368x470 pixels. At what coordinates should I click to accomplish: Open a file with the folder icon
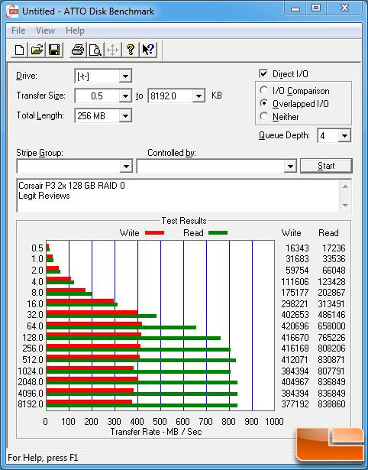point(37,50)
